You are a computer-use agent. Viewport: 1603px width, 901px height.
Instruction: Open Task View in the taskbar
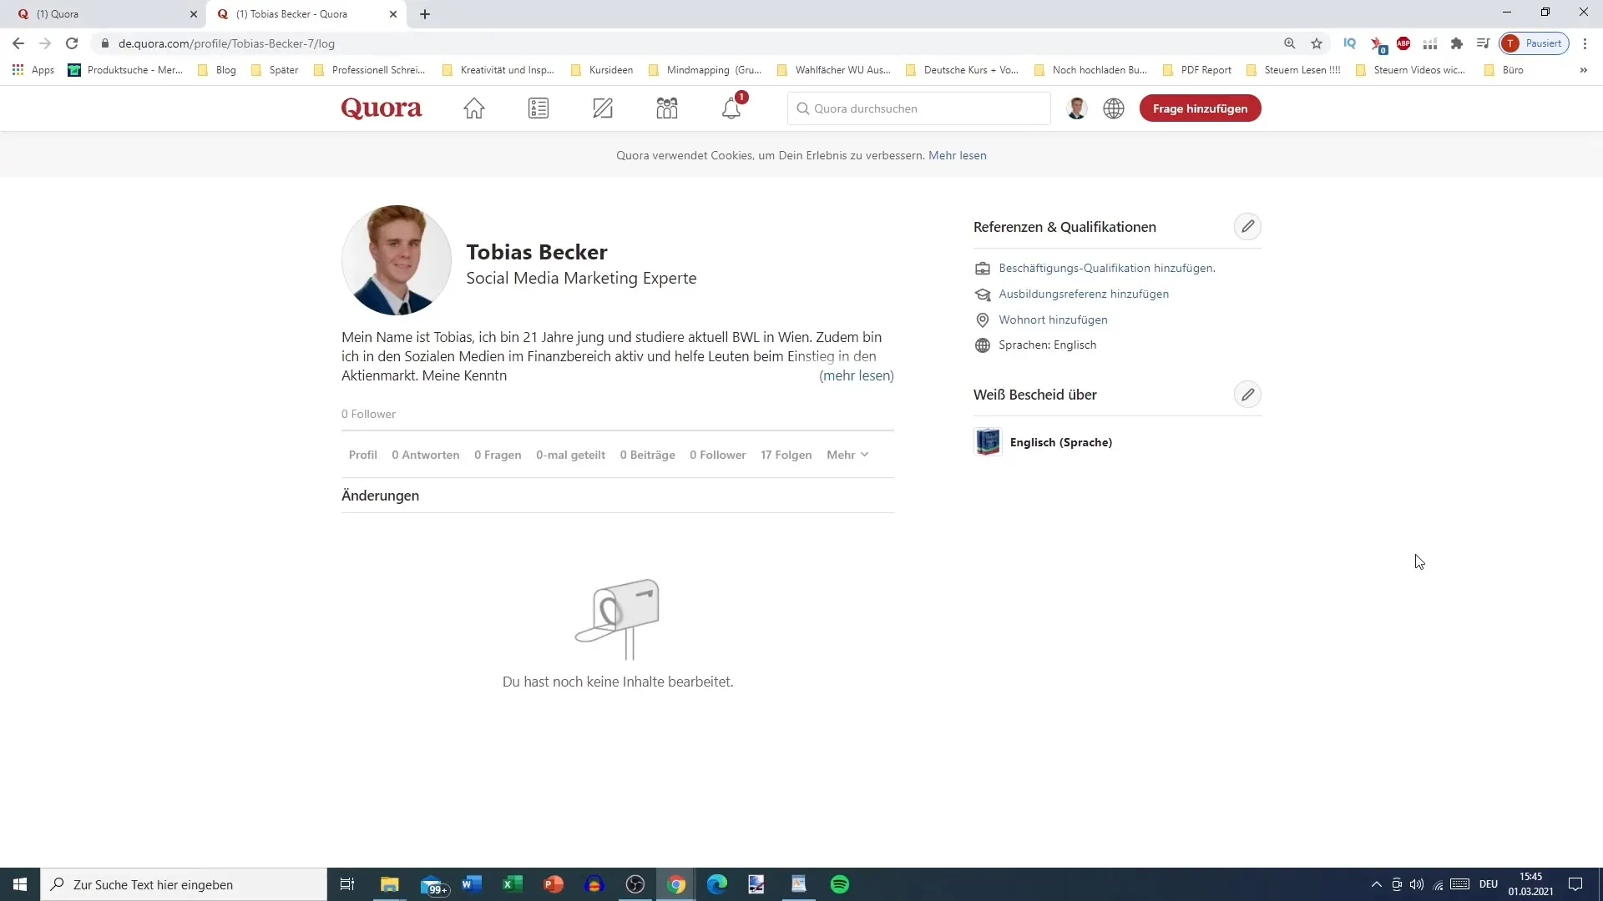(x=347, y=884)
